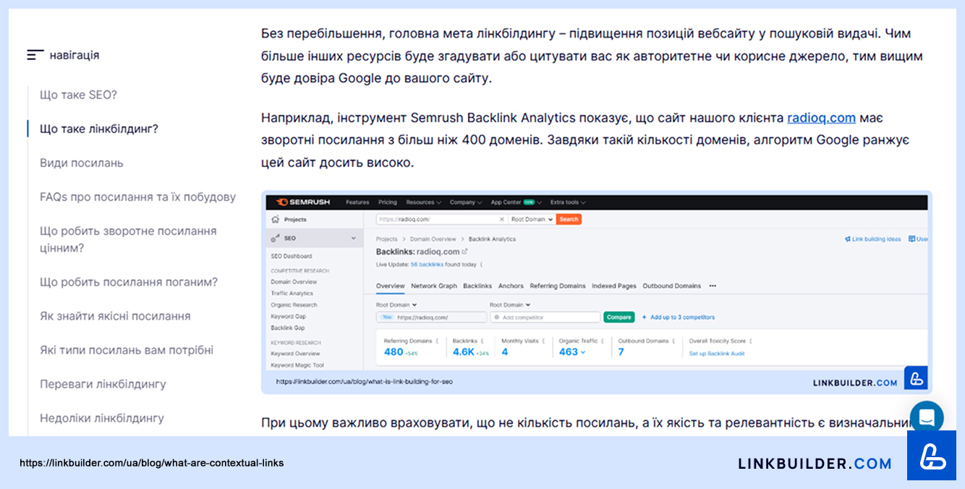Go to Види посилань section
The width and height of the screenshot is (965, 489).
(82, 163)
